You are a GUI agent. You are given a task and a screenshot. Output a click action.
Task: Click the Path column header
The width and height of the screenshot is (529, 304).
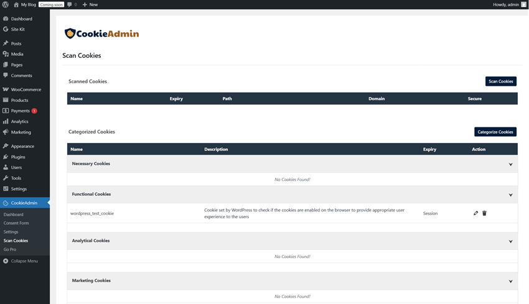click(x=227, y=99)
